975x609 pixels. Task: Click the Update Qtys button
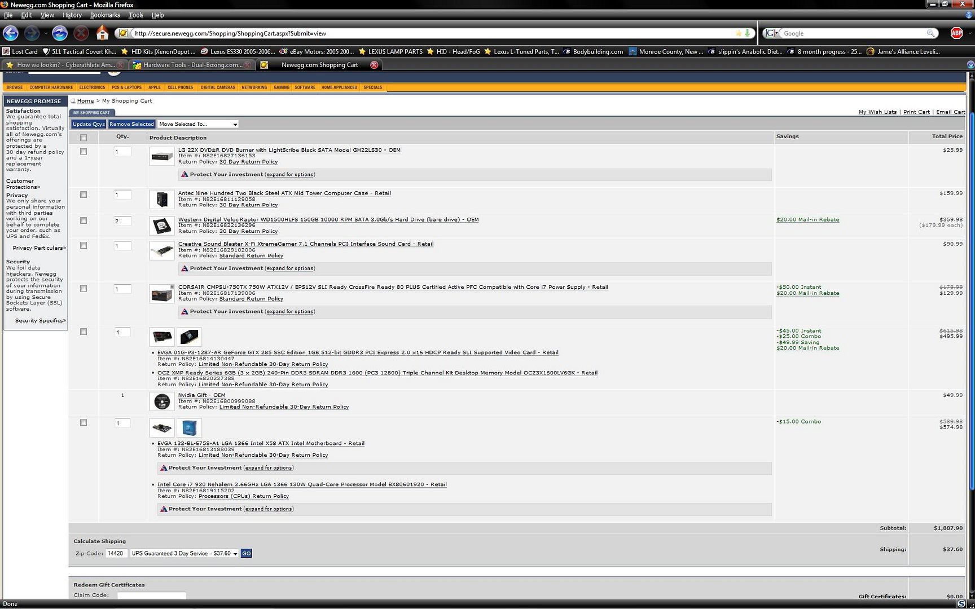89,124
